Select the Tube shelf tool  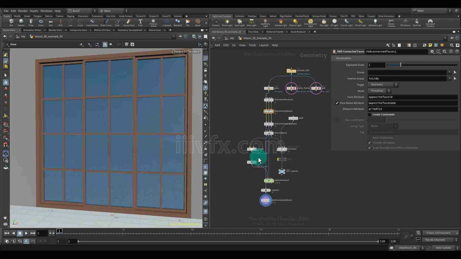pyautogui.click(x=31, y=23)
